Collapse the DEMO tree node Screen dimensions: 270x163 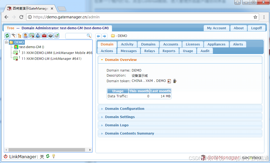click(x=6, y=42)
